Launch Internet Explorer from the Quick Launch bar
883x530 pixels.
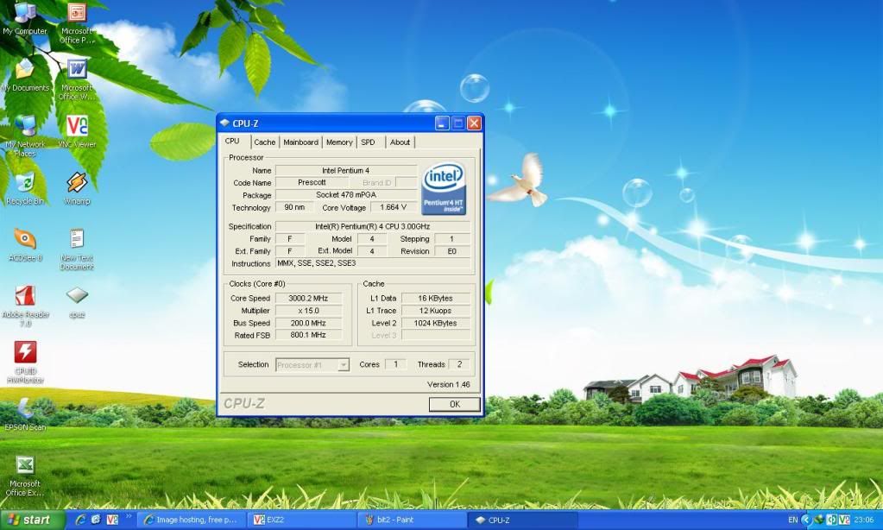point(80,520)
